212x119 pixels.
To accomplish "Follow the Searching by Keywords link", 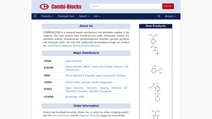I will click(x=59, y=45).
